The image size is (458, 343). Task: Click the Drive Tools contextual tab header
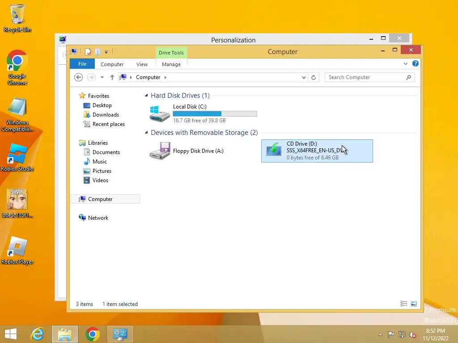pos(171,53)
